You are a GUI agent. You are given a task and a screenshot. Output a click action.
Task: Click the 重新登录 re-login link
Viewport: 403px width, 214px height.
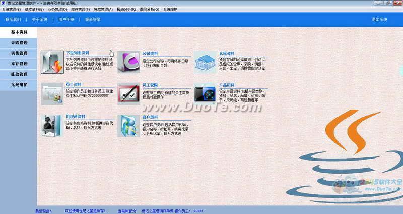[x=93, y=20]
